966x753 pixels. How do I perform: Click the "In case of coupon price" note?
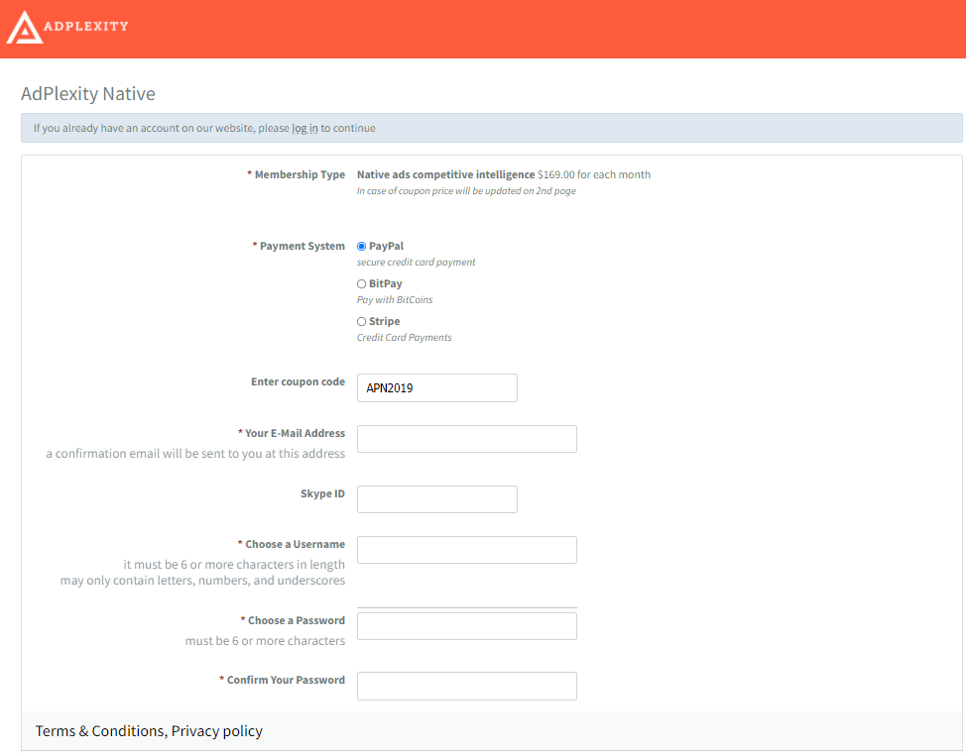point(466,191)
